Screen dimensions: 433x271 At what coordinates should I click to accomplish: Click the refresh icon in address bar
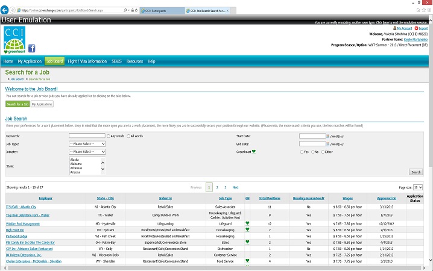click(x=136, y=10)
